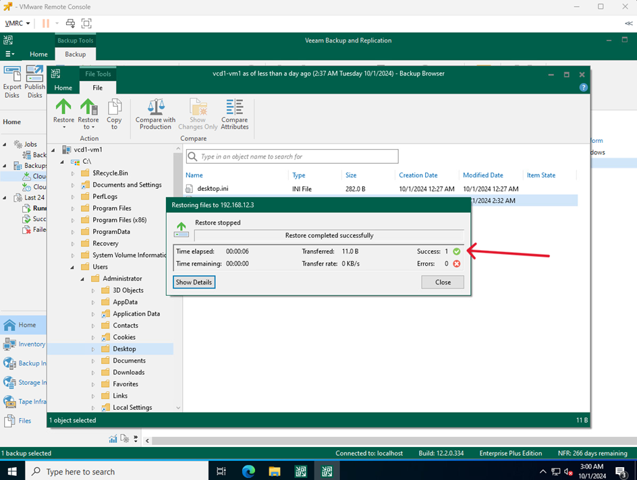This screenshot has height=480, width=637.
Task: Click Publish Disks icon
Action: click(35, 81)
